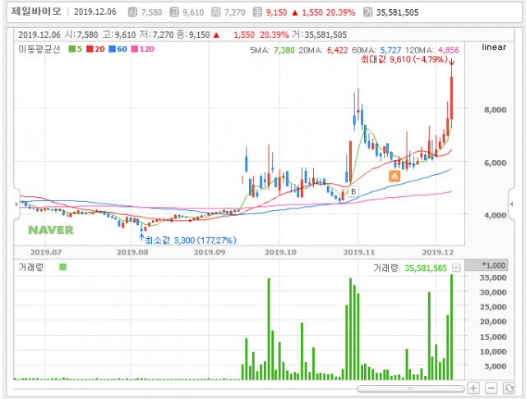526x399 pixels.
Task: Toggle the 20-day moving average legend
Action: (x=98, y=49)
